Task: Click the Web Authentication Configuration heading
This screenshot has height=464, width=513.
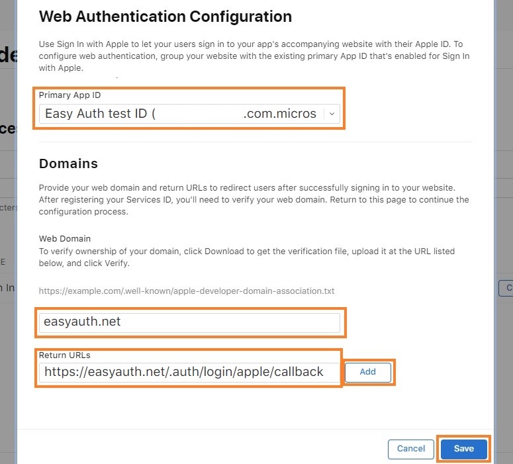Action: click(x=165, y=17)
